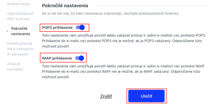The height and width of the screenshot is (105, 215).
Task: Click the POP3 protocol description paragraph
Action: tap(124, 41)
